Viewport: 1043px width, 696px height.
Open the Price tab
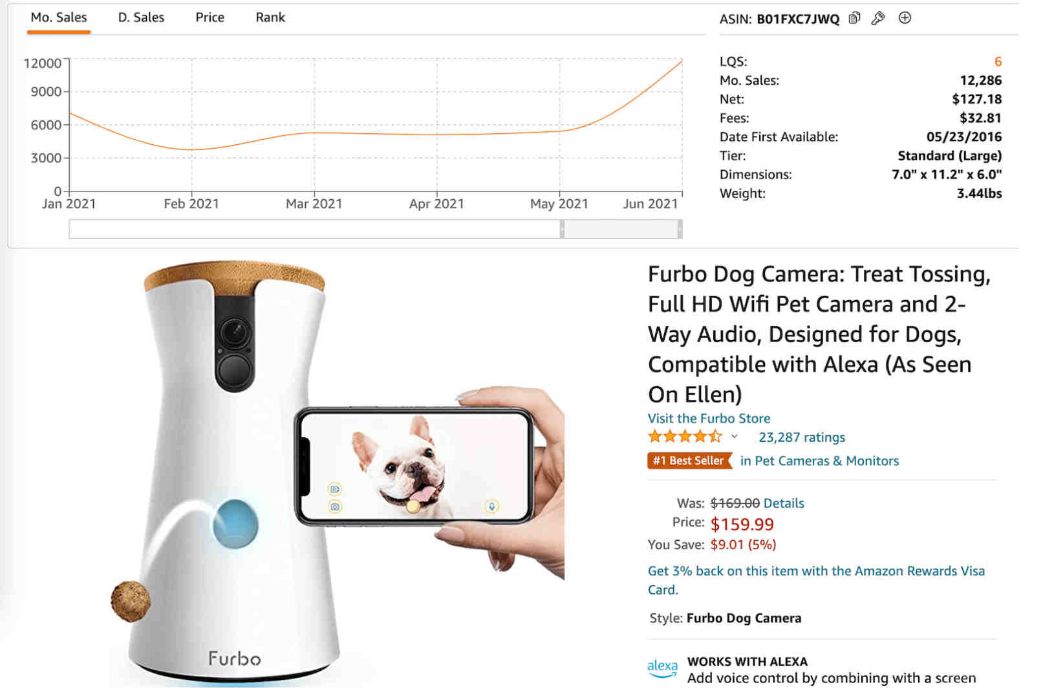click(210, 17)
